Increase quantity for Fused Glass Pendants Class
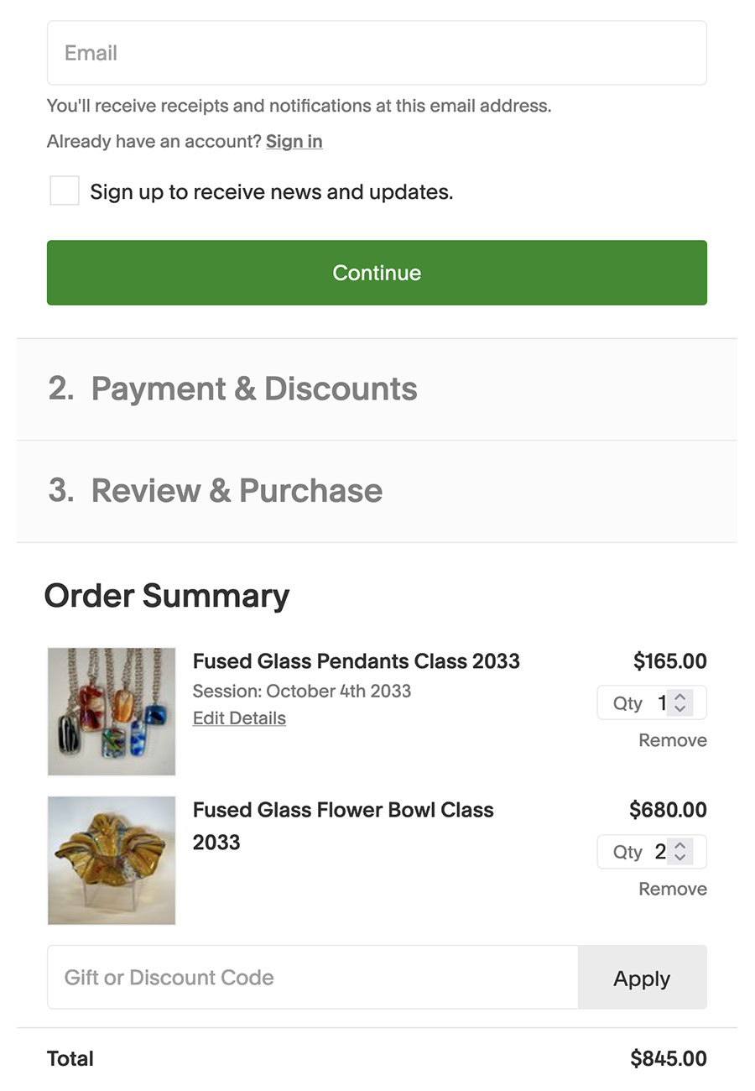 coord(680,697)
